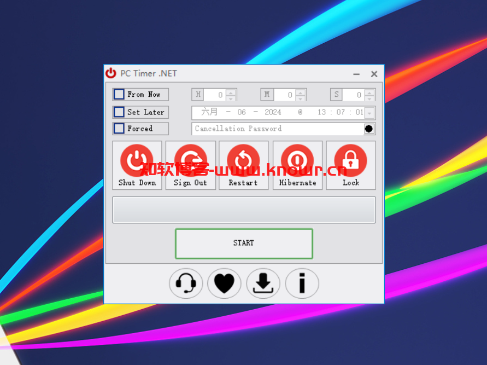Enable the From Now checkbox
487x365 pixels.
(119, 94)
